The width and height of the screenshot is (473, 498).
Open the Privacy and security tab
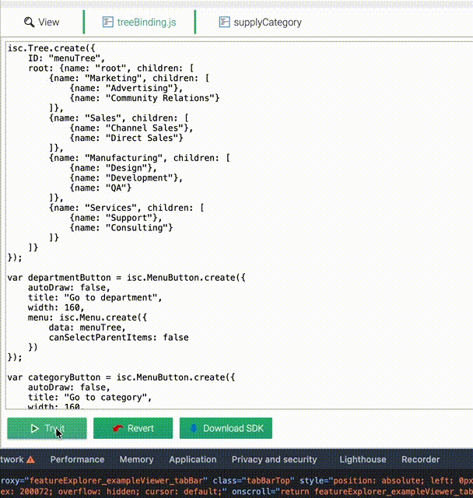point(274,459)
